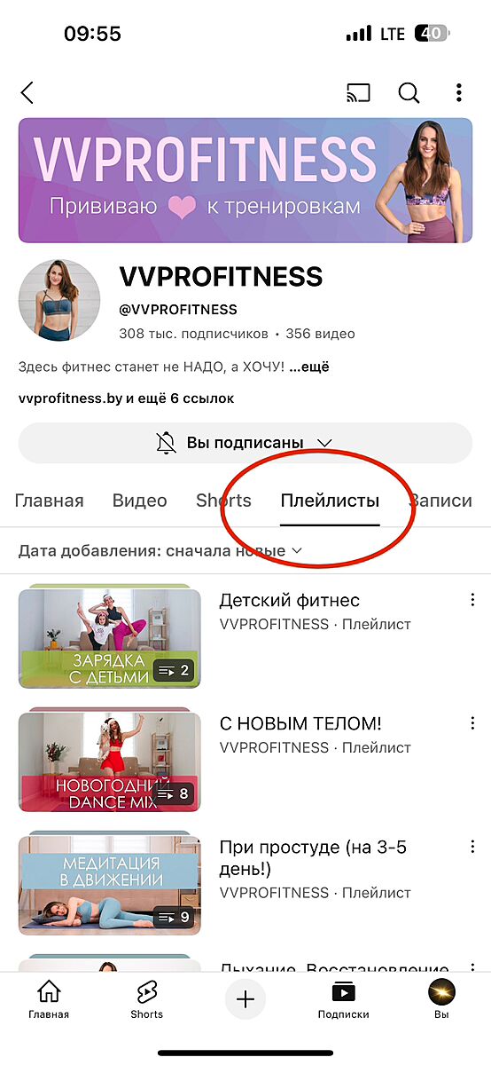Switch to the channel Shorts tab
This screenshot has width=491, height=1065.
coord(223,501)
